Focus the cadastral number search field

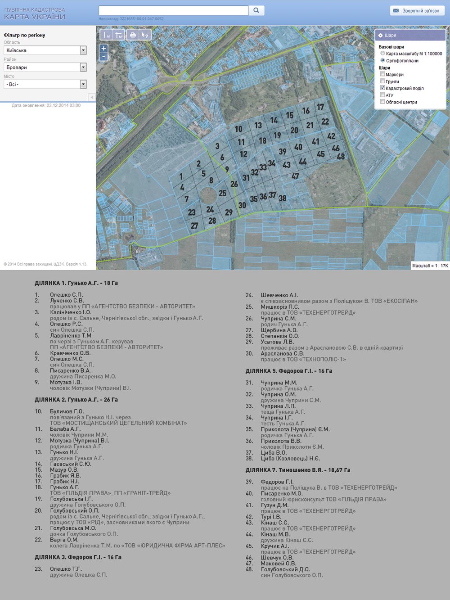point(173,10)
